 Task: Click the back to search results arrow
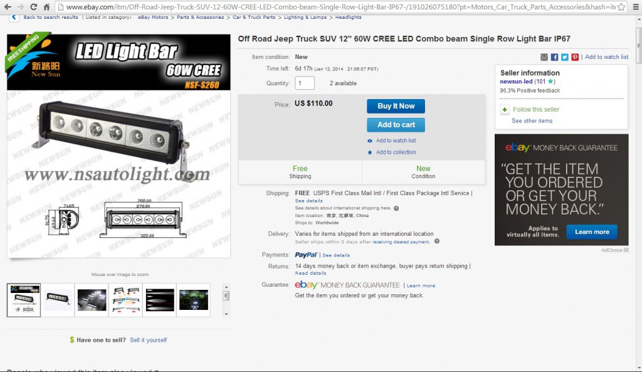pos(14,17)
